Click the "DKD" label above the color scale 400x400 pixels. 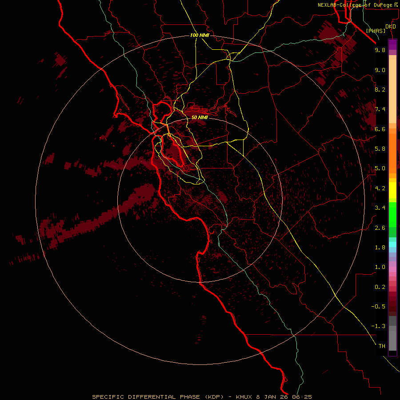coord(391,27)
